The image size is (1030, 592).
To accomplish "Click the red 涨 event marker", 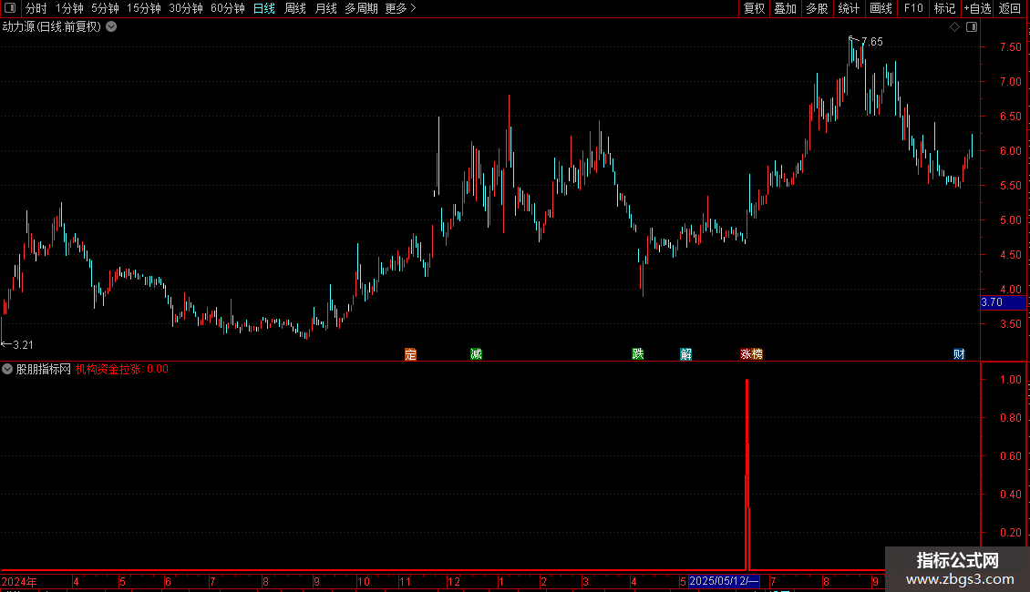I will pos(746,354).
